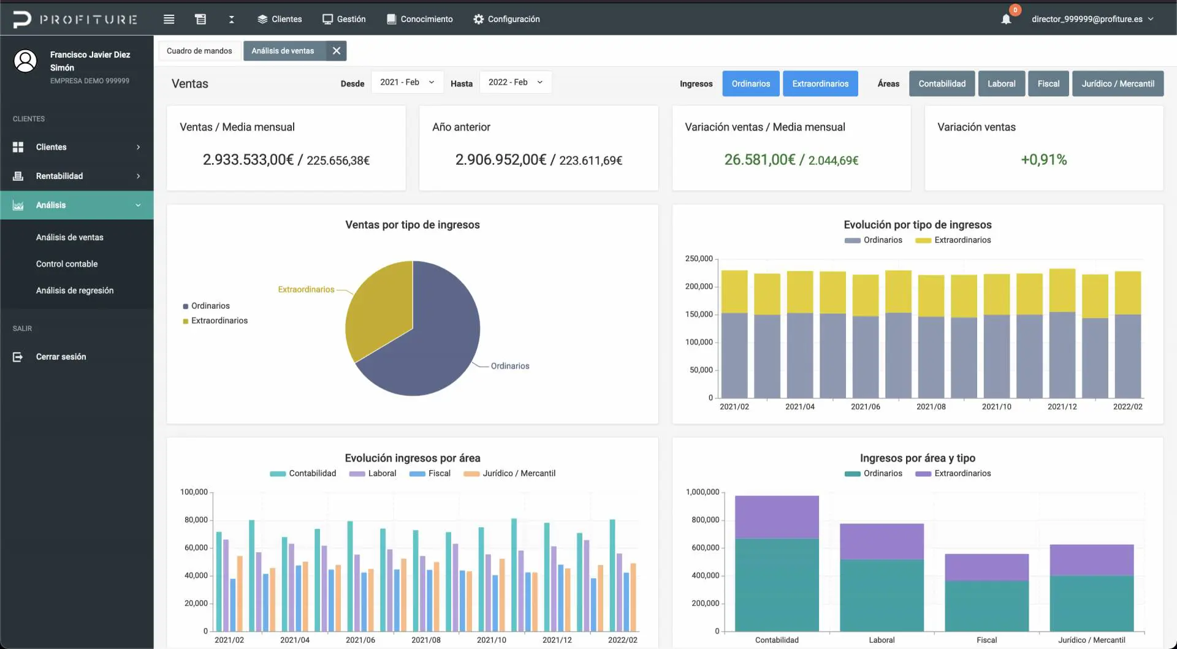Click the Laboral legend swatch in area chart
Image resolution: width=1177 pixels, height=649 pixels.
357,474
